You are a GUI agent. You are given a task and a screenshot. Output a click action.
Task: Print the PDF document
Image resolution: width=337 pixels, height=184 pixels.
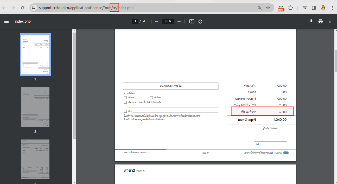(321, 21)
